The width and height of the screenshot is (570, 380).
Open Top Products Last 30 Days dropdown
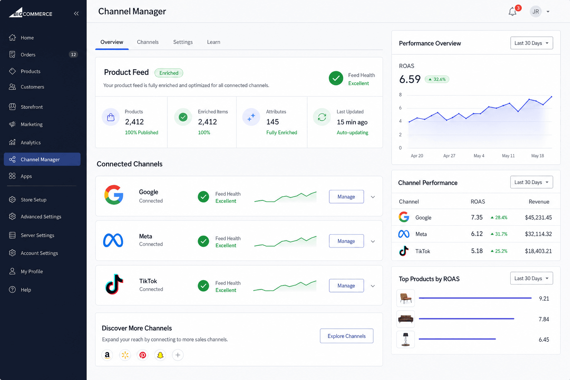coord(532,278)
